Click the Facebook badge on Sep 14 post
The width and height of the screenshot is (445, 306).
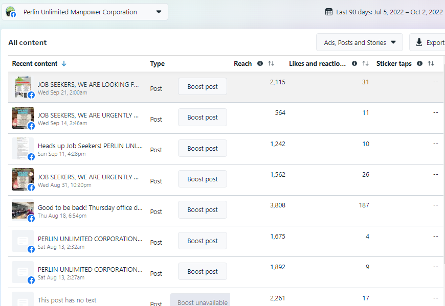point(31,126)
